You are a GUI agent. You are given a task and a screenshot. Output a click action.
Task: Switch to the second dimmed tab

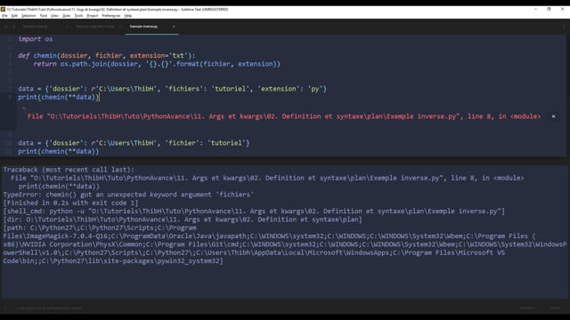click(x=95, y=27)
